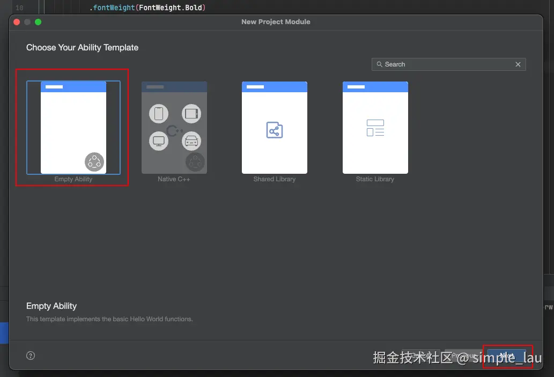
Task: Click the monitor device icon in Native C++ card
Action: tap(159, 141)
